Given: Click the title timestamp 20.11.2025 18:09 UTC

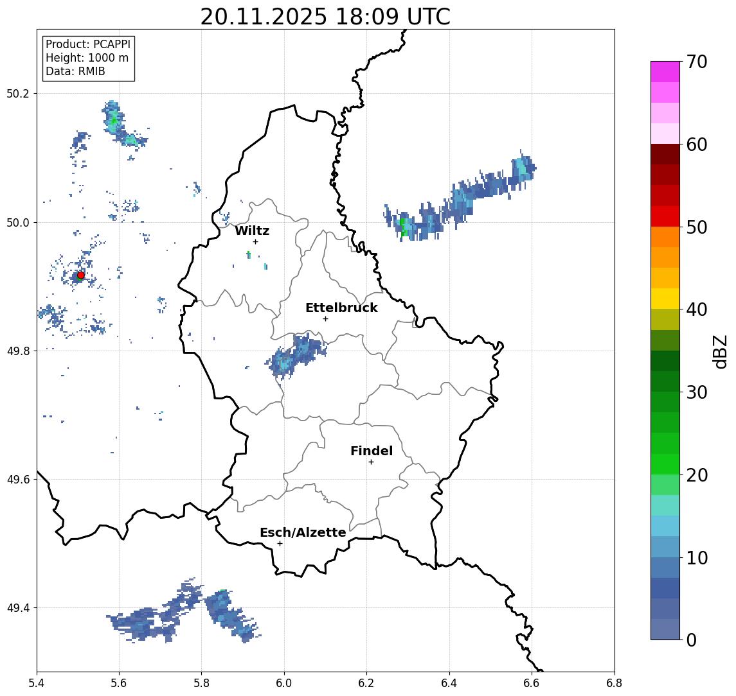Looking at the screenshot, I should [325, 17].
